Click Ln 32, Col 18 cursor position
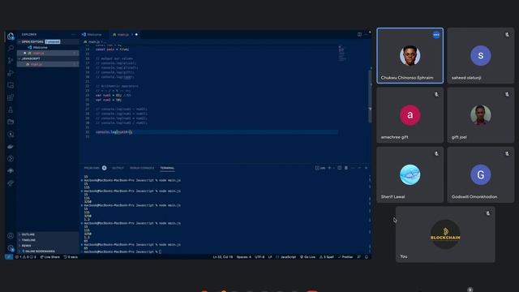Screen dimensions: 519x292 coord(222,257)
